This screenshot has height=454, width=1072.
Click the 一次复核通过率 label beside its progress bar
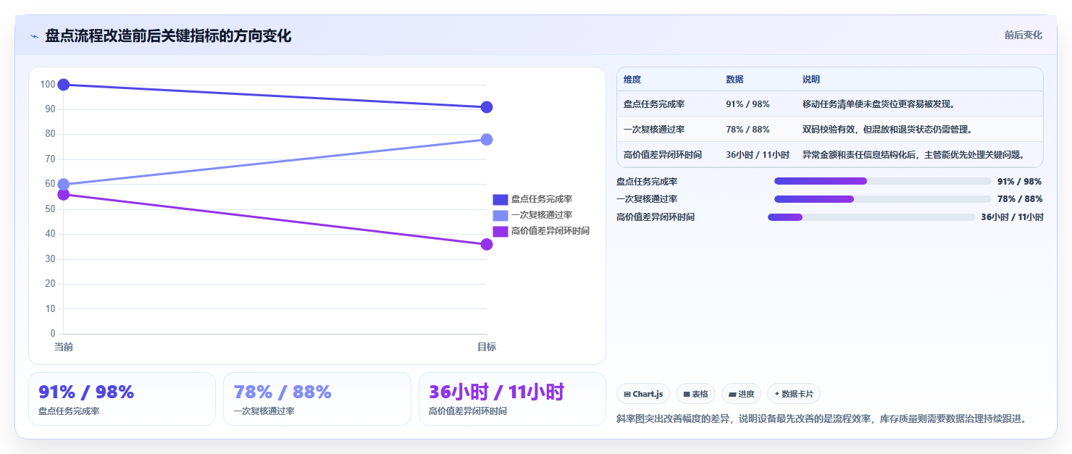[647, 199]
